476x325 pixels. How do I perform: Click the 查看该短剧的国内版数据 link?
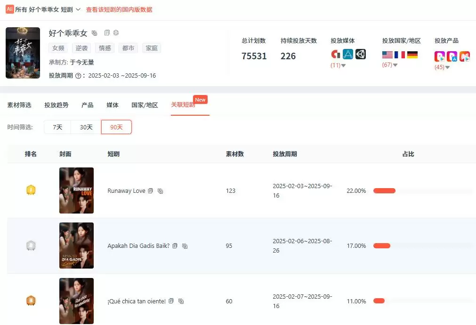[x=119, y=9]
